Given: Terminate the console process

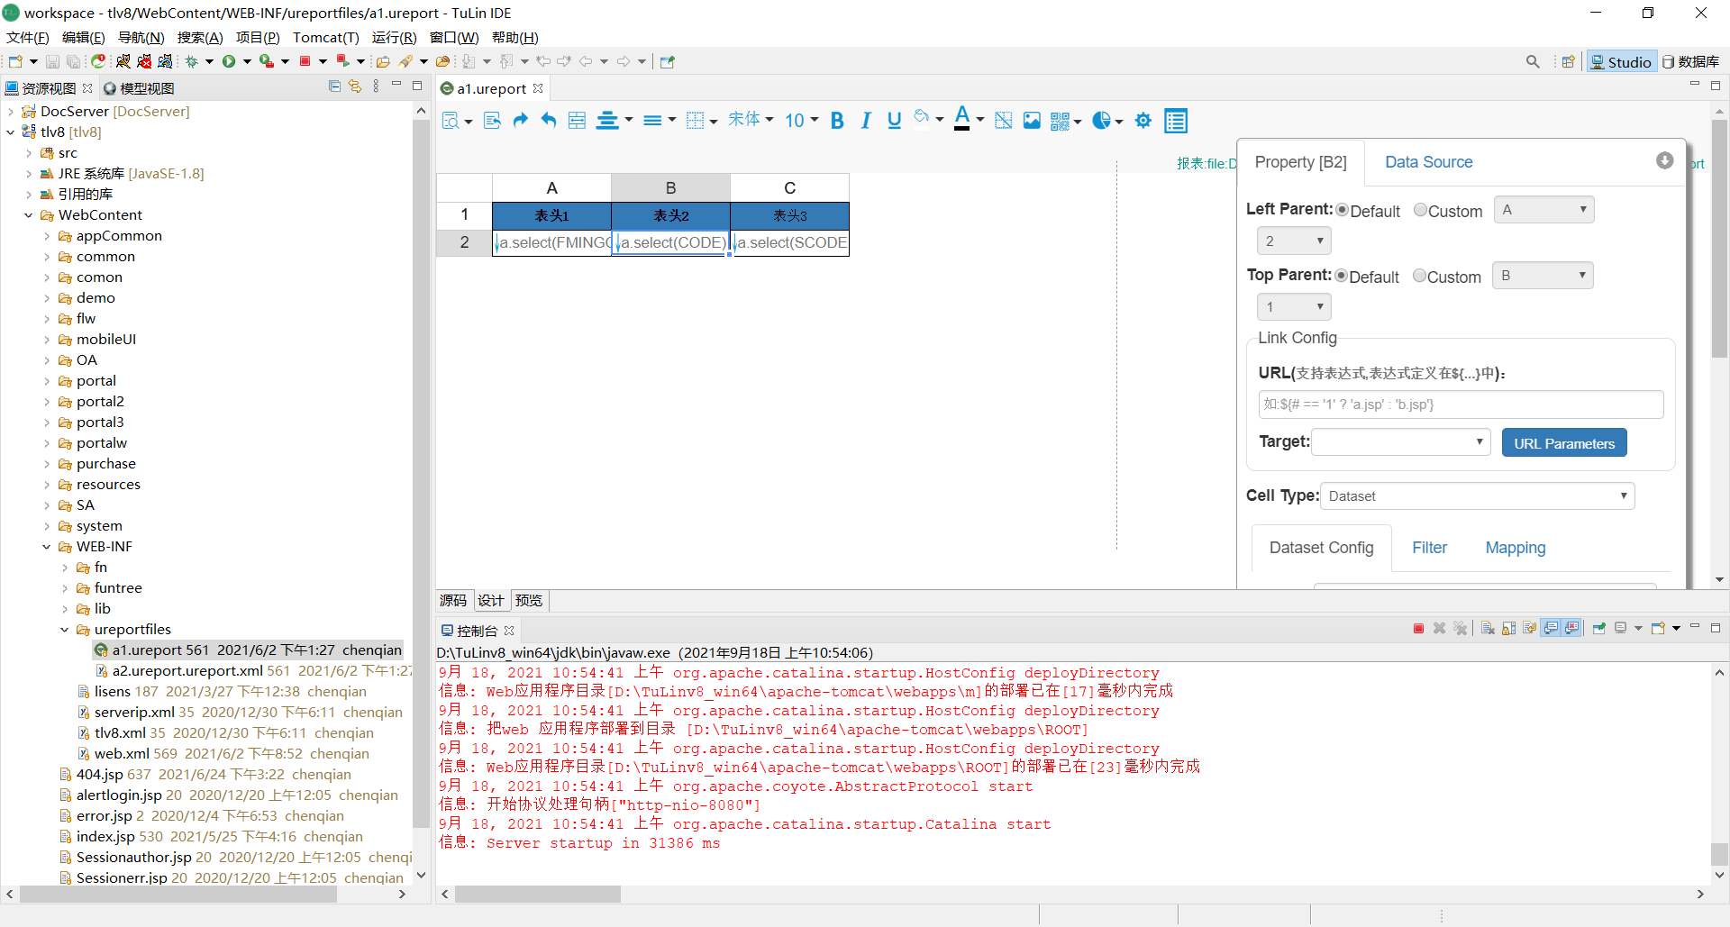Looking at the screenshot, I should click(x=1418, y=628).
